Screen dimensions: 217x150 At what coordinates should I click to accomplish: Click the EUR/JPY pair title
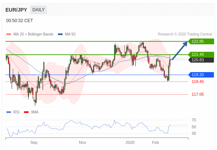[16, 10]
